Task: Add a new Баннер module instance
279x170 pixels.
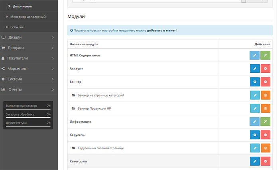Action: point(254,82)
